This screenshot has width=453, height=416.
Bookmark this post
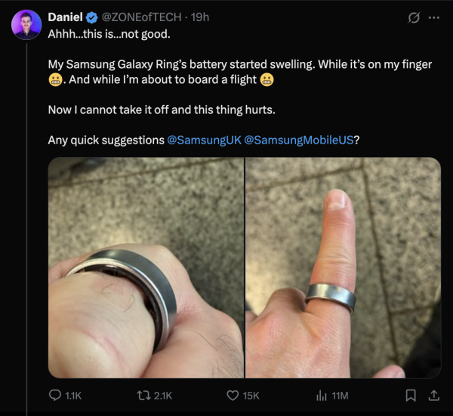(x=411, y=395)
